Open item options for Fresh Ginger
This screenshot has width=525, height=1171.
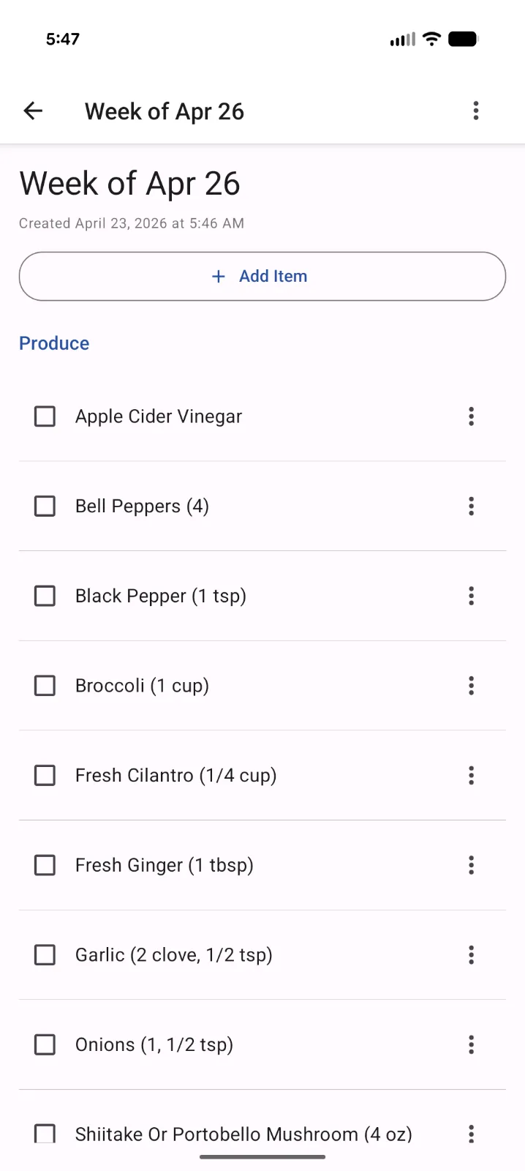click(x=471, y=865)
